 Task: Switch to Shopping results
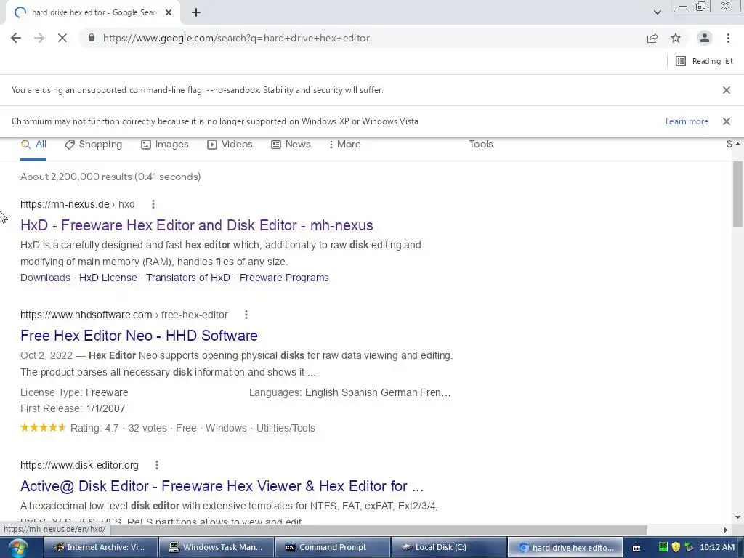pos(94,145)
